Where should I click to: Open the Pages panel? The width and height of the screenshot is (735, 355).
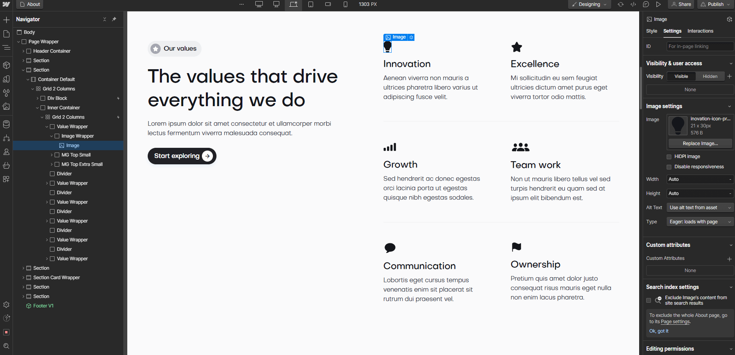pos(6,34)
